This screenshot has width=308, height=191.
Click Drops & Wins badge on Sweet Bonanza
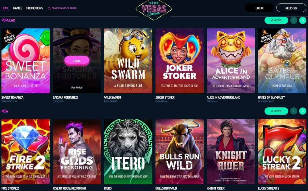click(9, 36)
